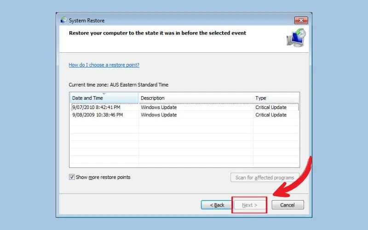Click Windows Update description in the 2010 row
The height and width of the screenshot is (230, 368).
[159, 107]
